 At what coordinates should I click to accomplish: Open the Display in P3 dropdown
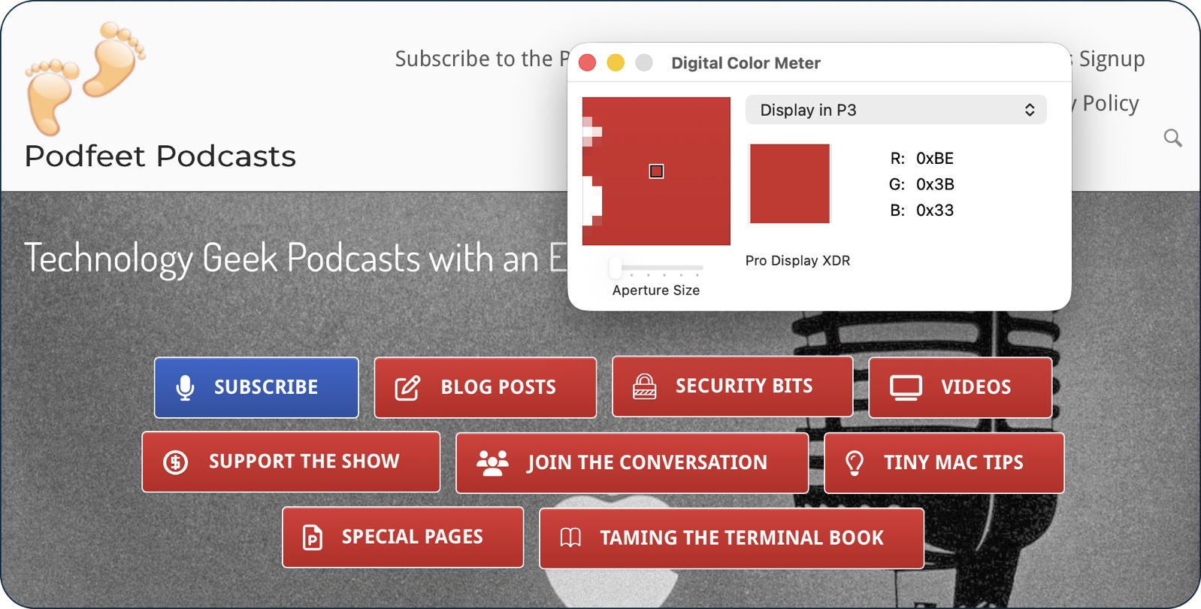(896, 110)
